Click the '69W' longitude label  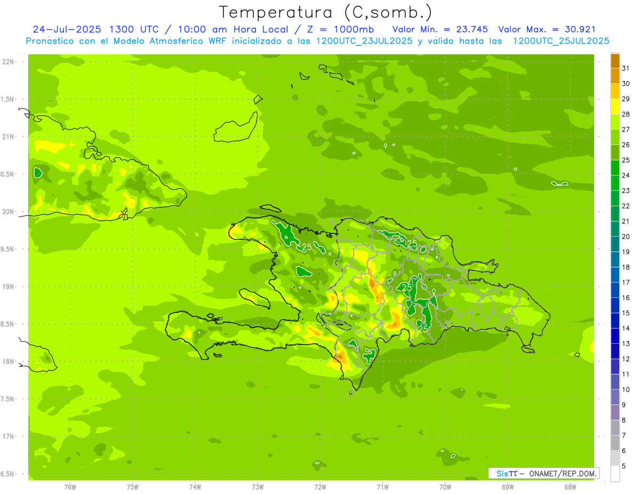[x=508, y=487]
